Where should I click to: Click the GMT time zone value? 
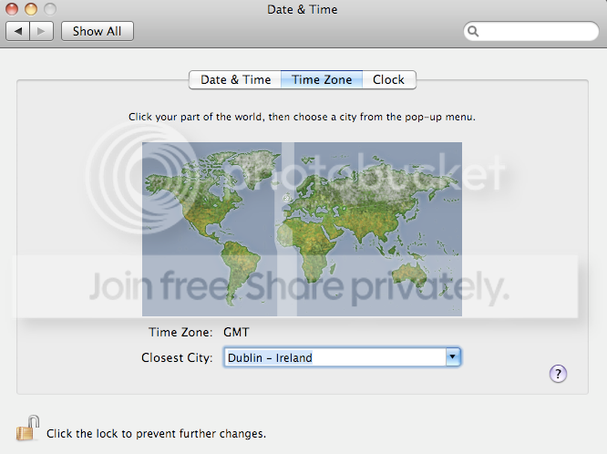click(x=236, y=332)
